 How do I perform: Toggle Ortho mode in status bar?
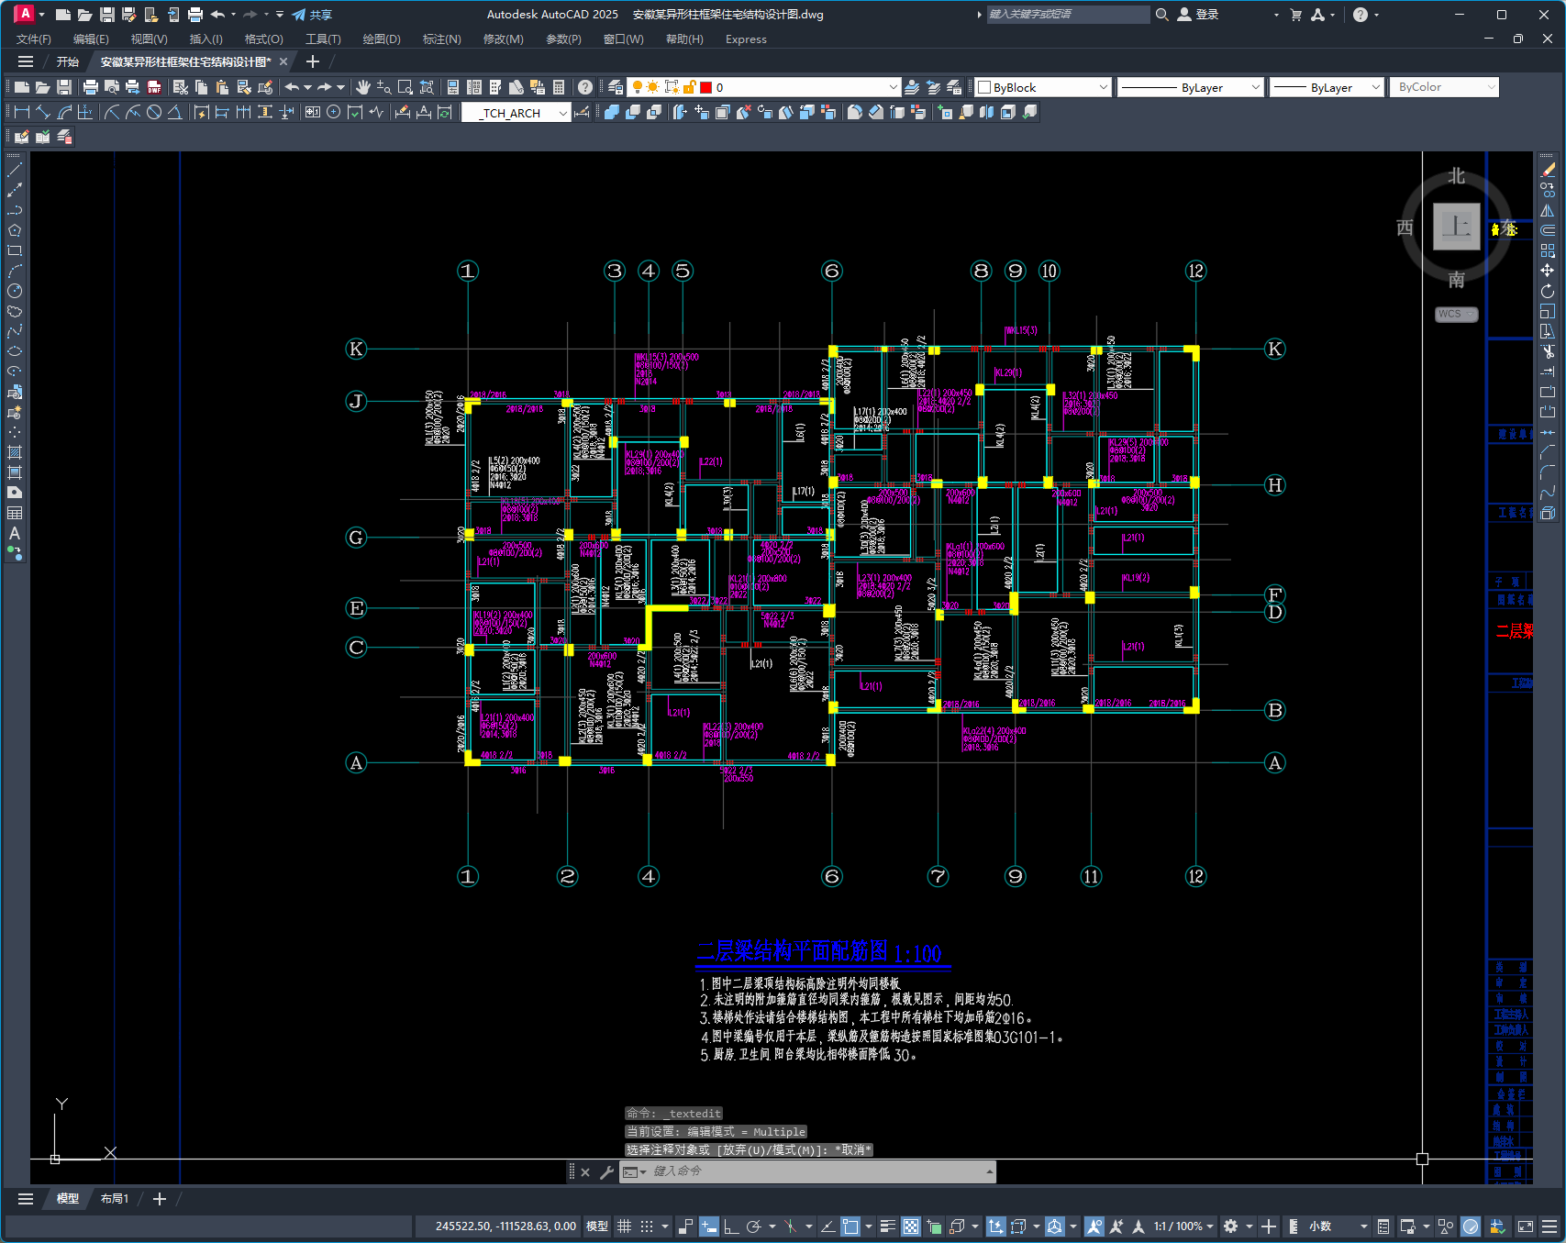click(x=731, y=1226)
